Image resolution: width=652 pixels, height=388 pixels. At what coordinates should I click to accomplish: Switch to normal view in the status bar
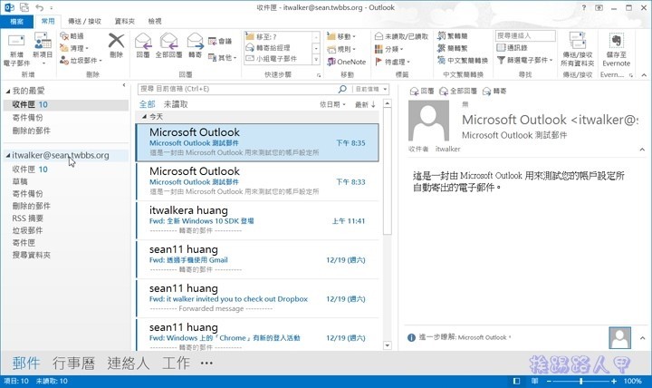[516, 381]
